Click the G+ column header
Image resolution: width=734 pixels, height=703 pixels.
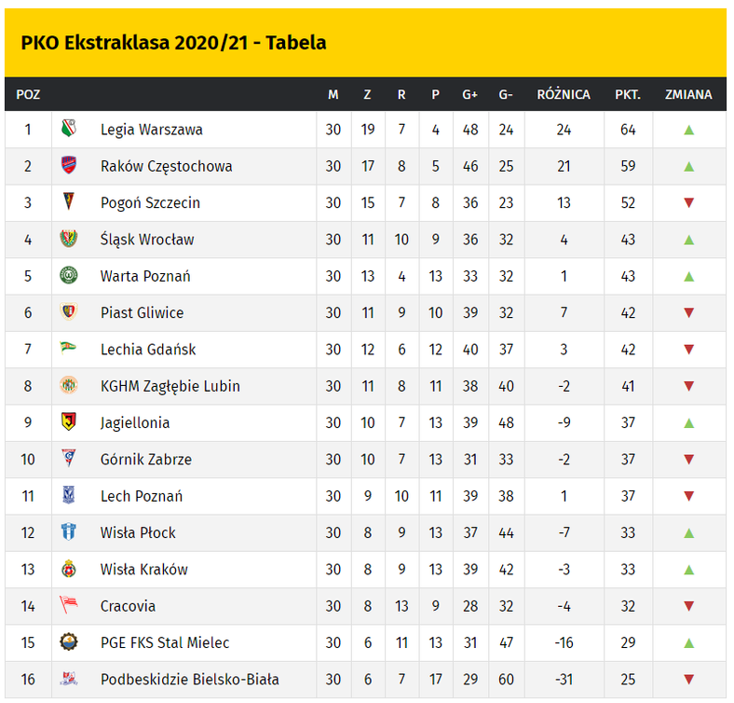[470, 94]
